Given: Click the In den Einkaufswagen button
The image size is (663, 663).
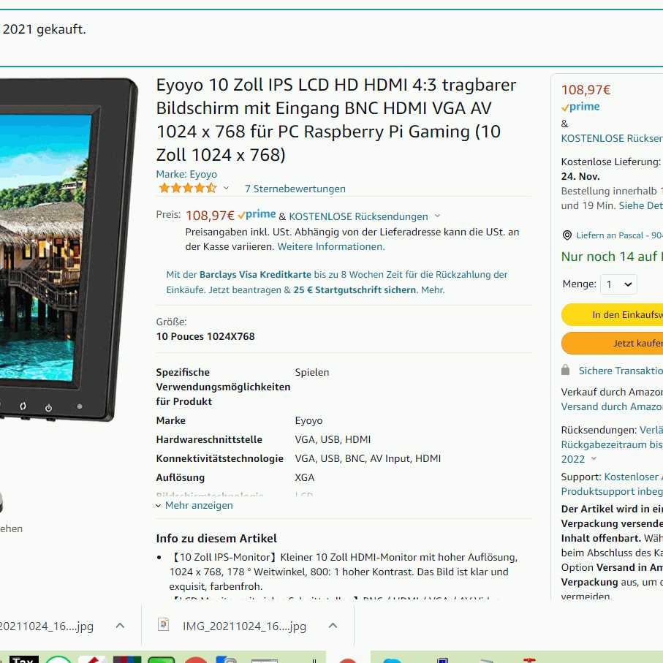Looking at the screenshot, I should (x=612, y=314).
